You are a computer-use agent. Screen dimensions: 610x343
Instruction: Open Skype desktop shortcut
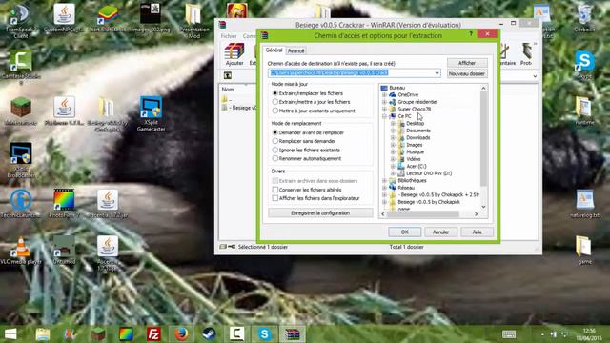click(584, 65)
